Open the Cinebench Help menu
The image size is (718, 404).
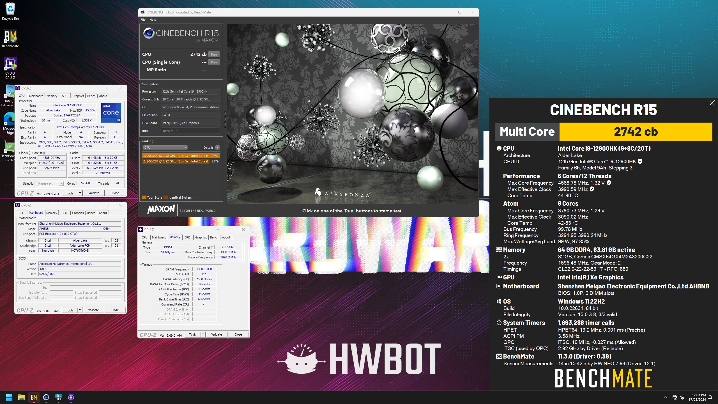click(x=153, y=20)
